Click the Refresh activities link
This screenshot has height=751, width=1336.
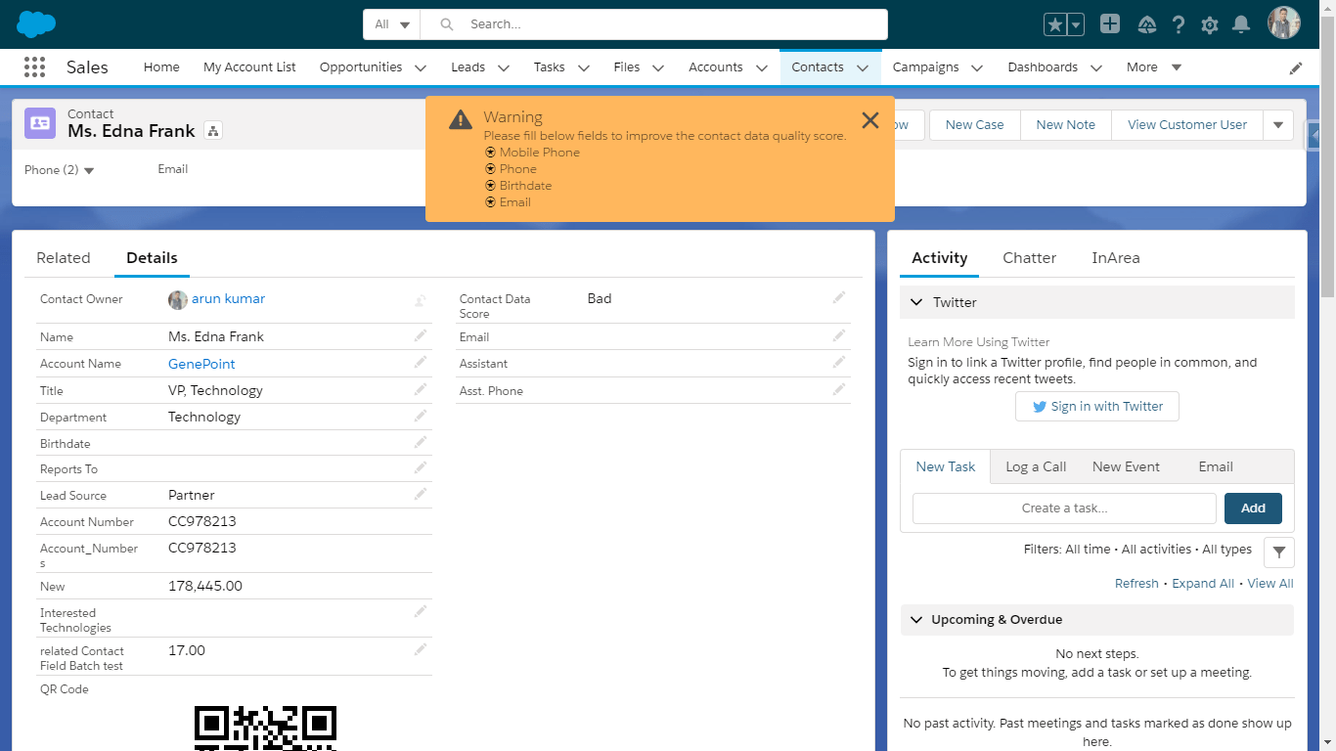coord(1136,584)
